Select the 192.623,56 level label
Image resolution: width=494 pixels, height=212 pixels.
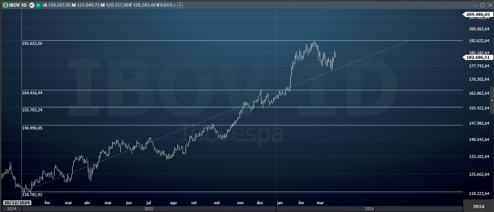(x=32, y=43)
